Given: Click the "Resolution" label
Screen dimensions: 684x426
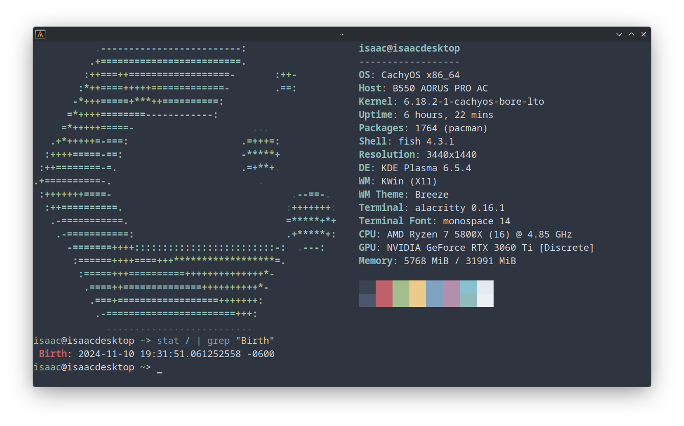Looking at the screenshot, I should [x=387, y=155].
